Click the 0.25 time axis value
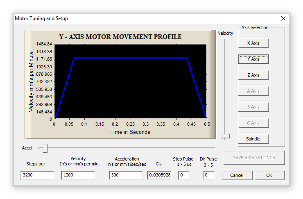Image resolution: width=303 pixels, height=199 pixels. (x=131, y=124)
